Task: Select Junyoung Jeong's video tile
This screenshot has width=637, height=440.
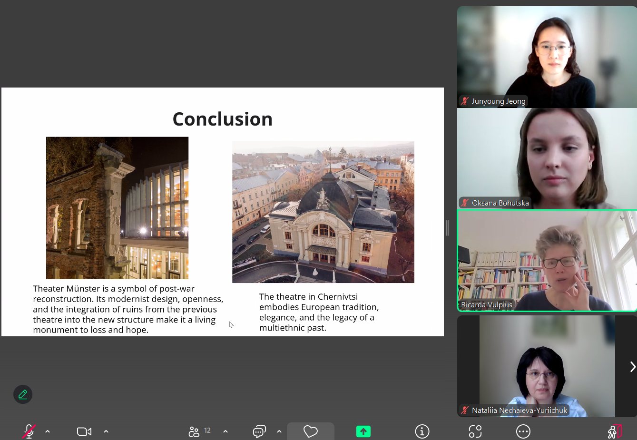Action: tap(547, 57)
